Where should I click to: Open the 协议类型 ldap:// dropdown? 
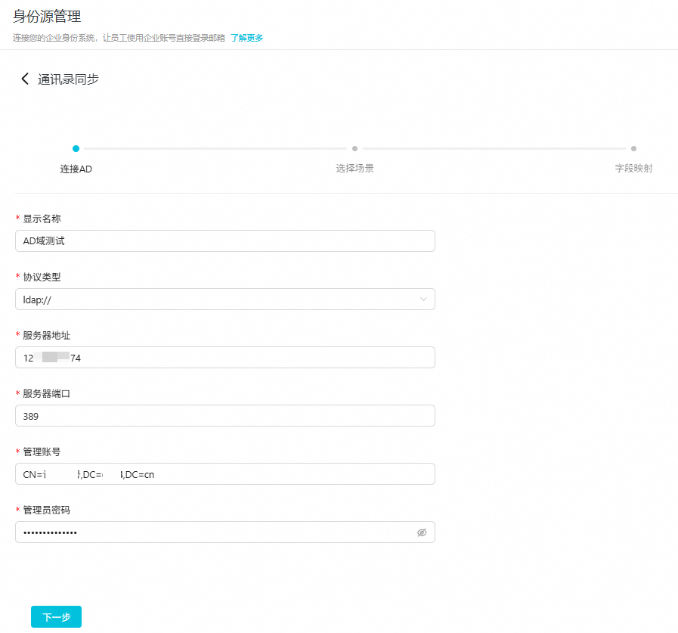point(224,299)
